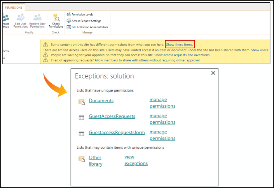274x188 pixels.
Task: Open the GuestAccessRequests list
Action: pos(112,116)
